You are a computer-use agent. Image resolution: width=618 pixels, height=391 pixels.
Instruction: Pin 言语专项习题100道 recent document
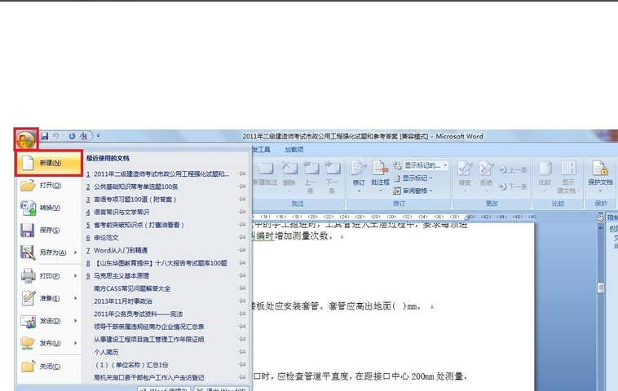[x=242, y=200]
